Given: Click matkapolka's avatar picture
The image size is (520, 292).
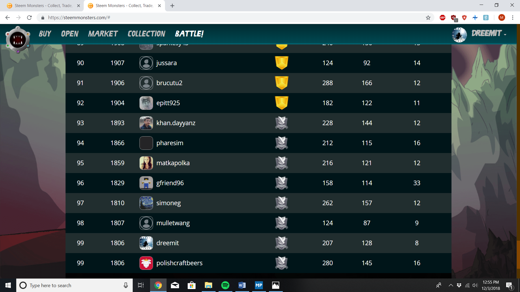Looking at the screenshot, I should coord(146,163).
